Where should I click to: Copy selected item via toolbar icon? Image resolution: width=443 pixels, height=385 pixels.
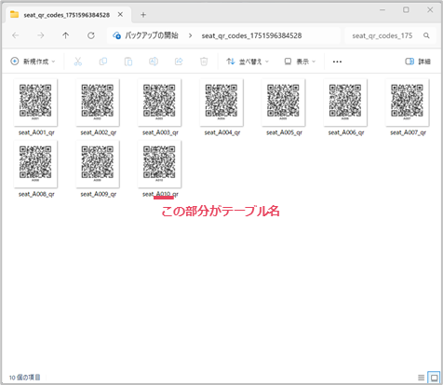point(103,62)
